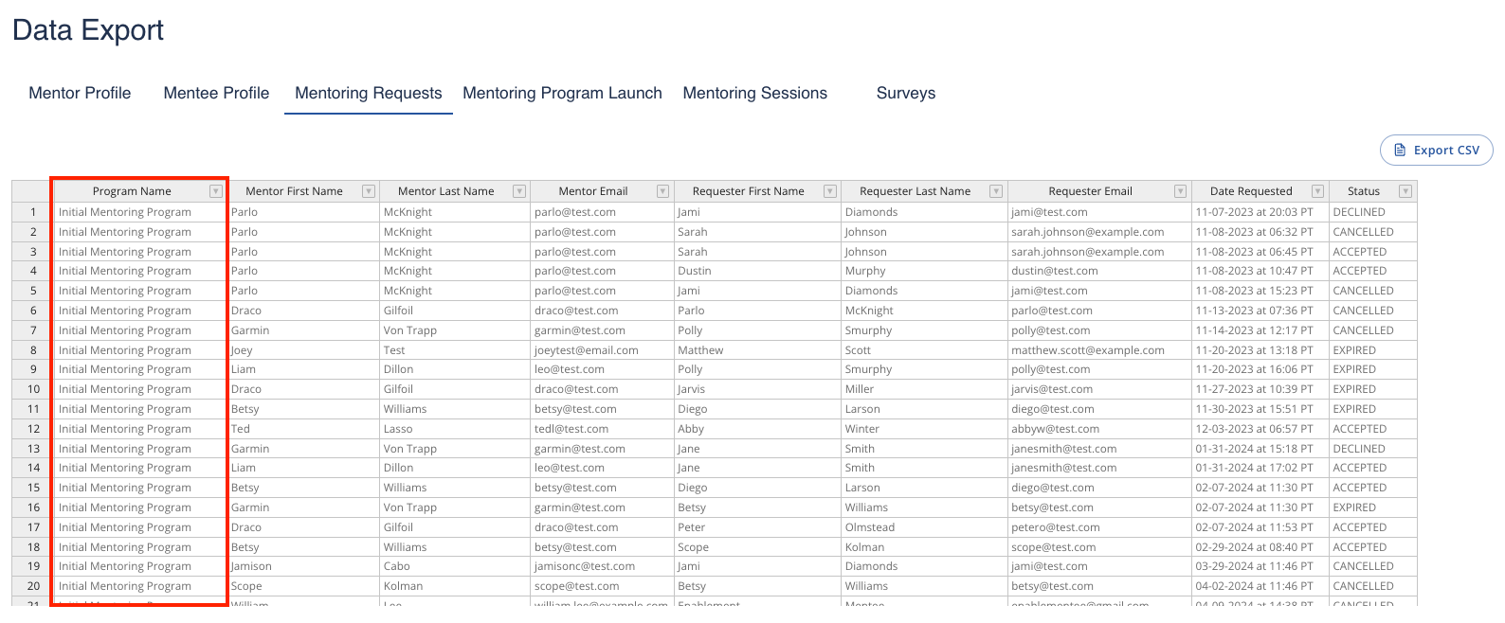This screenshot has width=1505, height=623.
Task: Open Requester First Name filter dropdown
Action: click(830, 191)
